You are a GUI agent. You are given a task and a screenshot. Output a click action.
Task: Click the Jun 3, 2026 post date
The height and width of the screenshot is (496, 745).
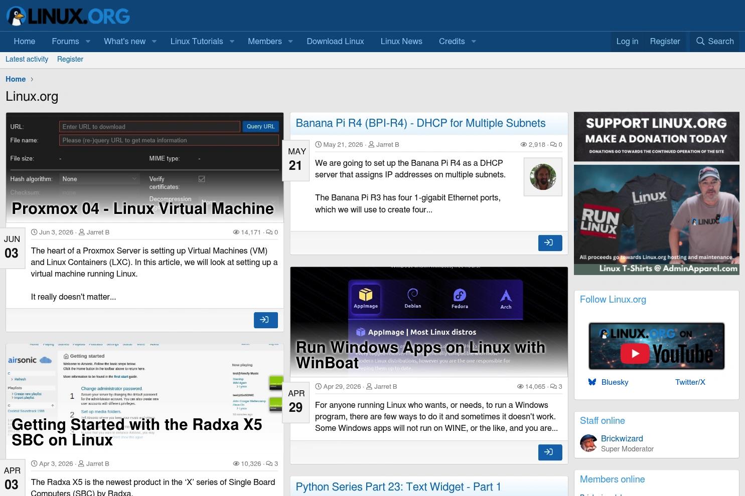click(x=56, y=232)
